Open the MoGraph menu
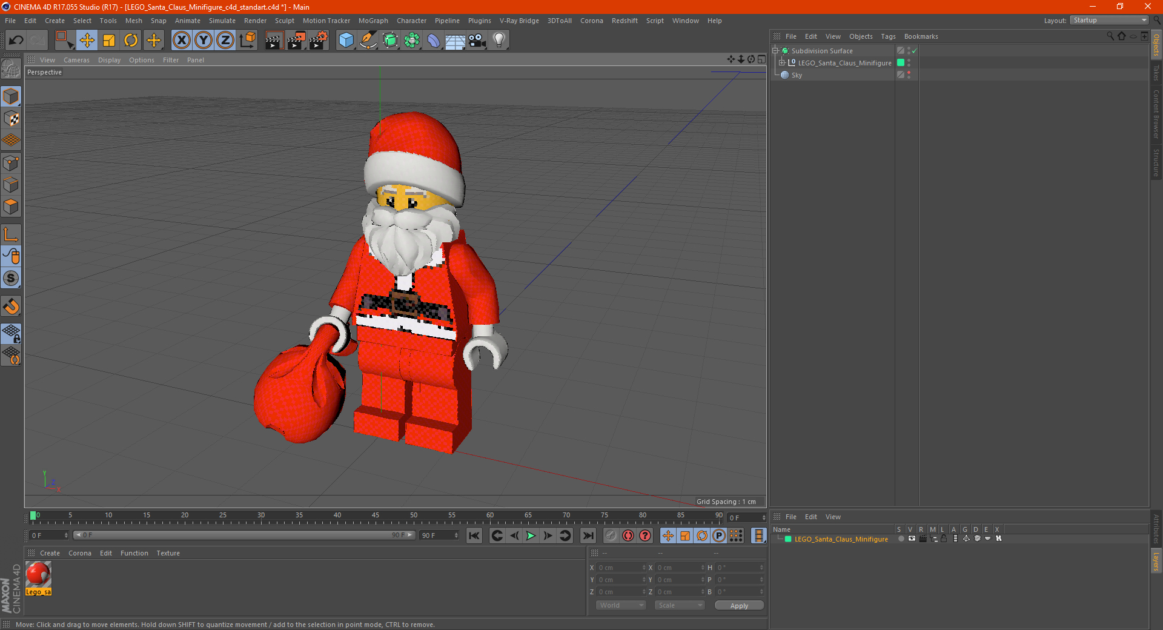 [373, 21]
